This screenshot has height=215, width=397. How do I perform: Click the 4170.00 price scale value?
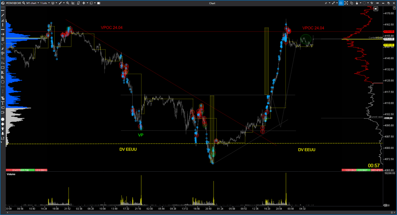click(389, 14)
